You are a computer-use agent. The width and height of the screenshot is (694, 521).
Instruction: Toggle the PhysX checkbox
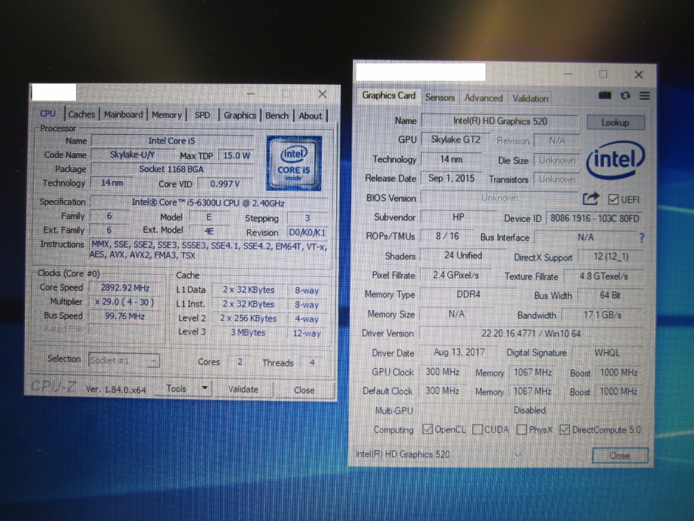coord(521,429)
